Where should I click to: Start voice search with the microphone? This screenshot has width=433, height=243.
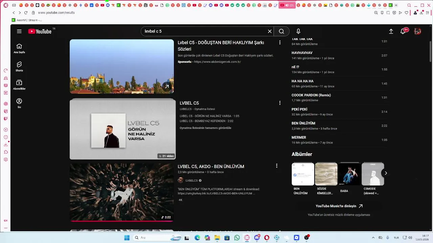298,31
